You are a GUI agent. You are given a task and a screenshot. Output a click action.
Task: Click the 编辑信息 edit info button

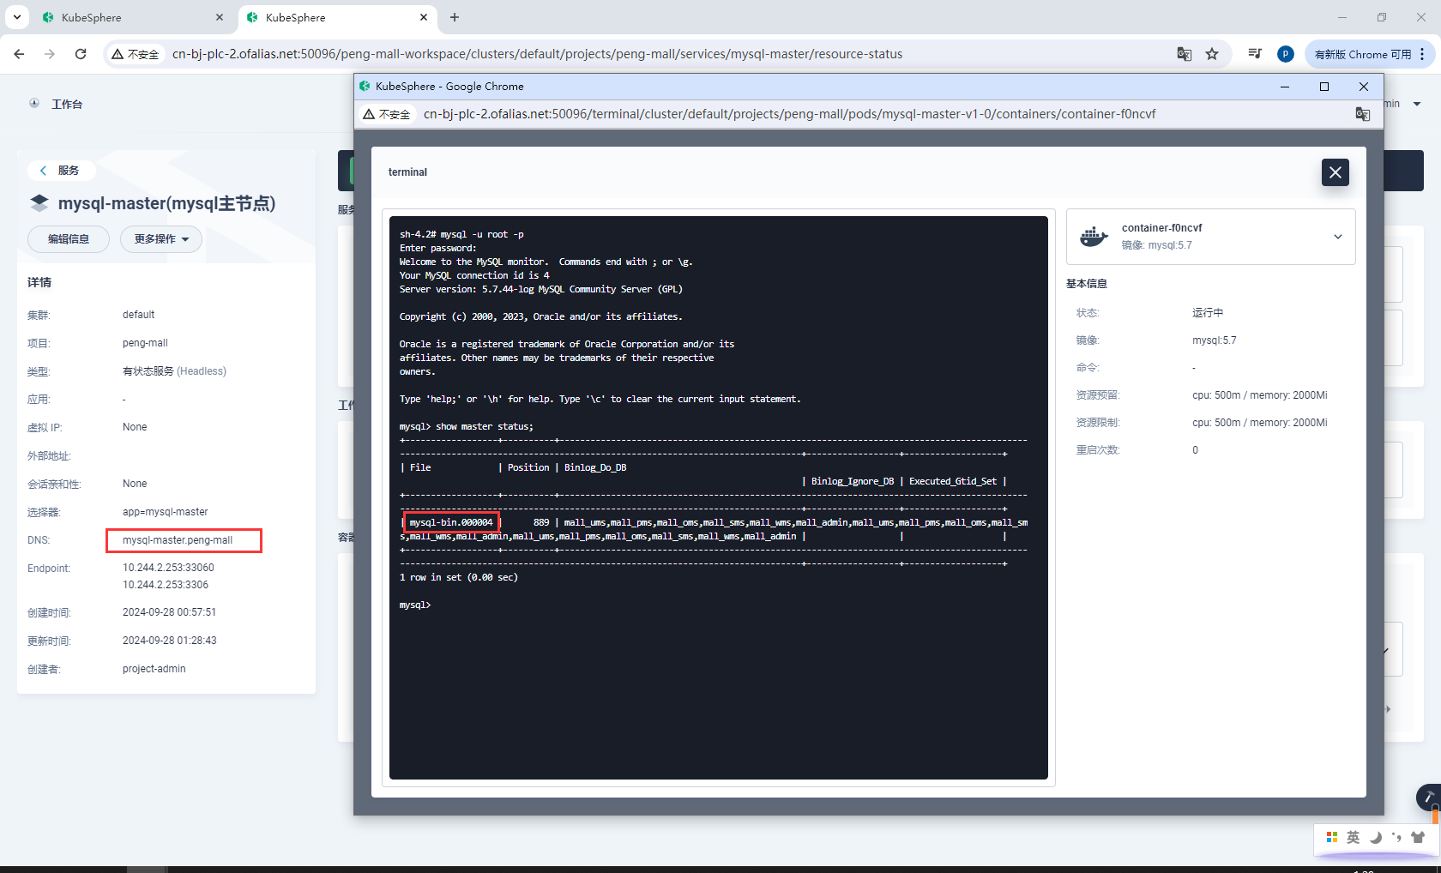click(69, 239)
